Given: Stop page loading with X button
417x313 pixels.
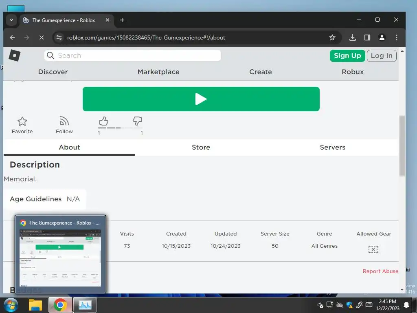Looking at the screenshot, I should [42, 37].
